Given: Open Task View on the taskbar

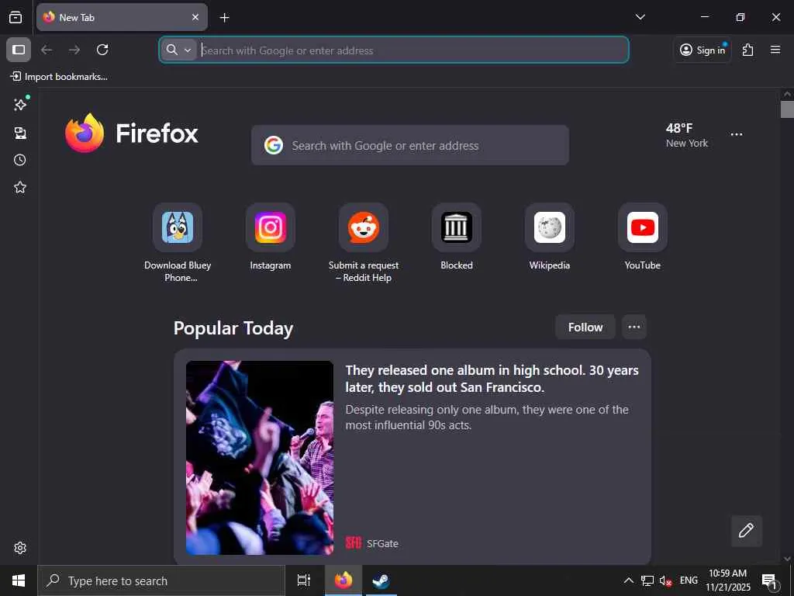Looking at the screenshot, I should [x=303, y=580].
